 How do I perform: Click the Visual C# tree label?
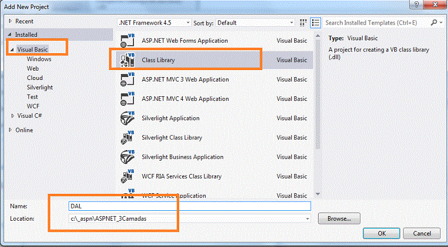(30, 116)
